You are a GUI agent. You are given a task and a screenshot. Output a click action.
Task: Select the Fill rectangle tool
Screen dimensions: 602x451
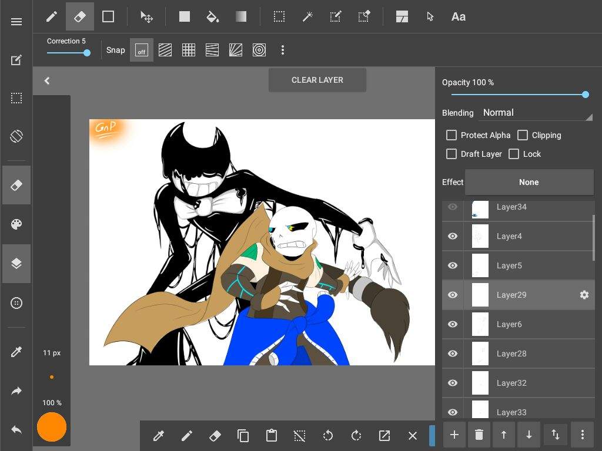(x=185, y=16)
